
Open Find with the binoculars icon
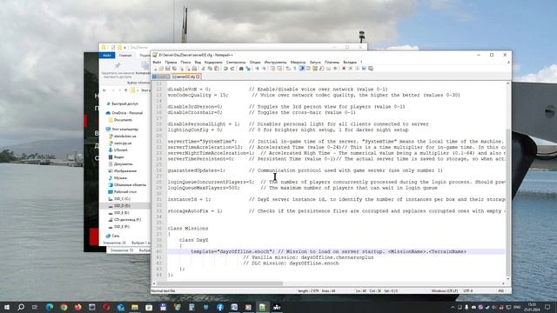pos(241,69)
